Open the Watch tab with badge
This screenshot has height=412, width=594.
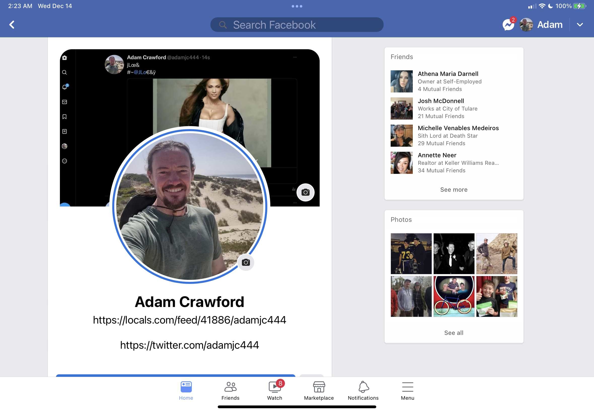(x=275, y=390)
